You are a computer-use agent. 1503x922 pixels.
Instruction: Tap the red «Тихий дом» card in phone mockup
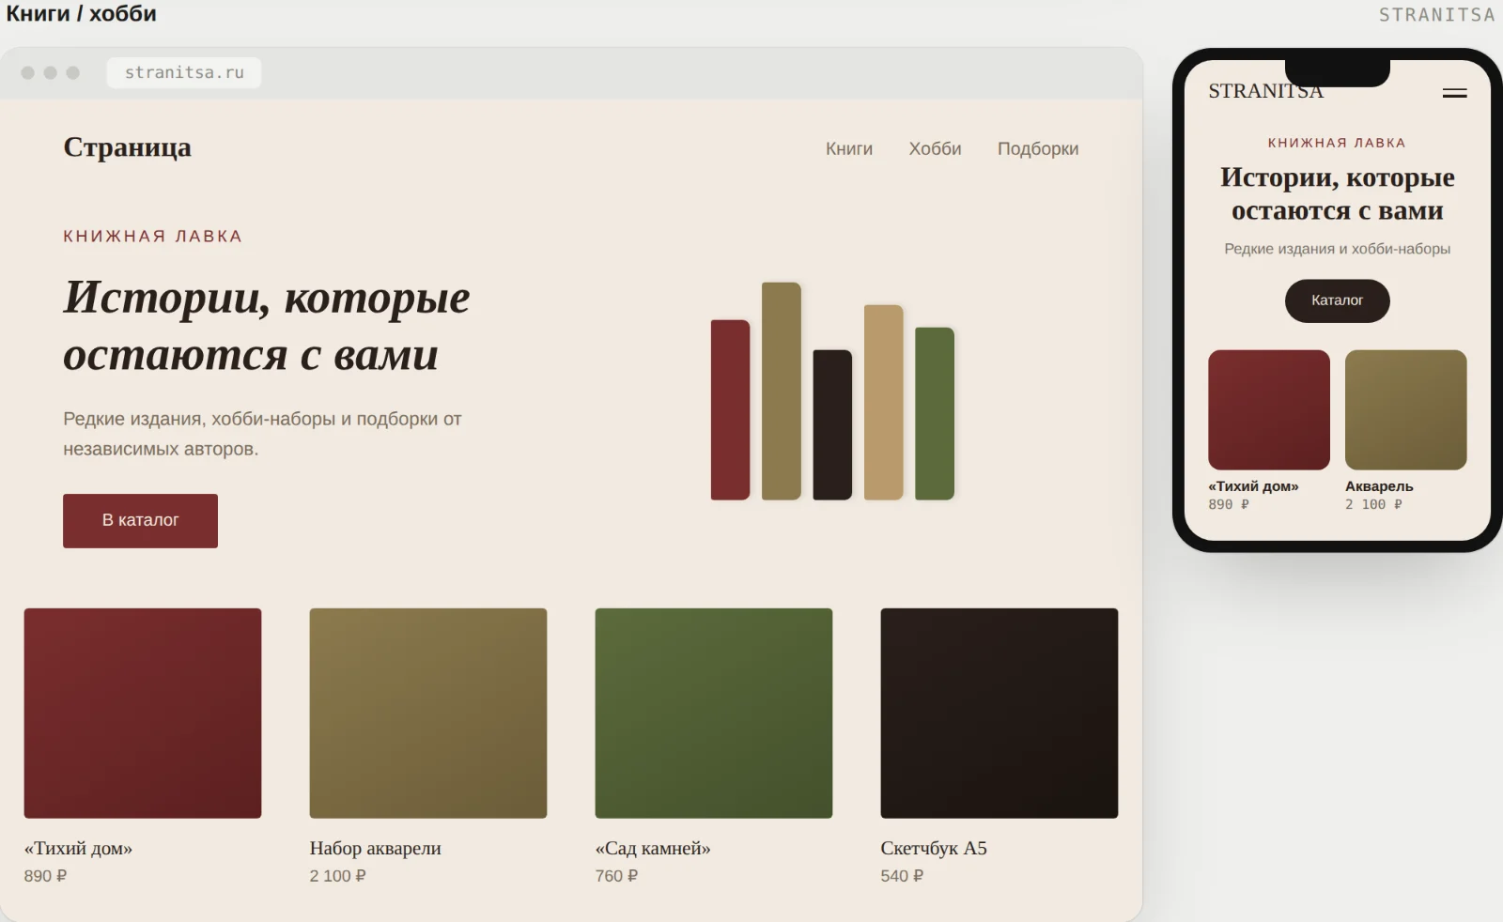(1269, 409)
